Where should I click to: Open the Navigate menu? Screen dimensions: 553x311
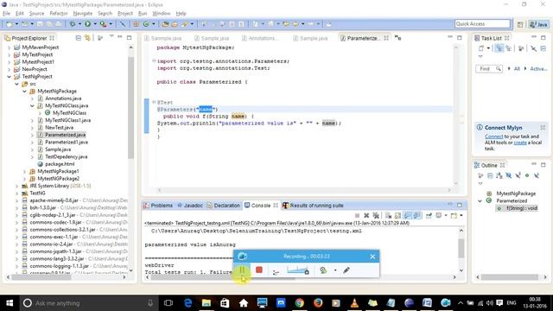coord(83,14)
